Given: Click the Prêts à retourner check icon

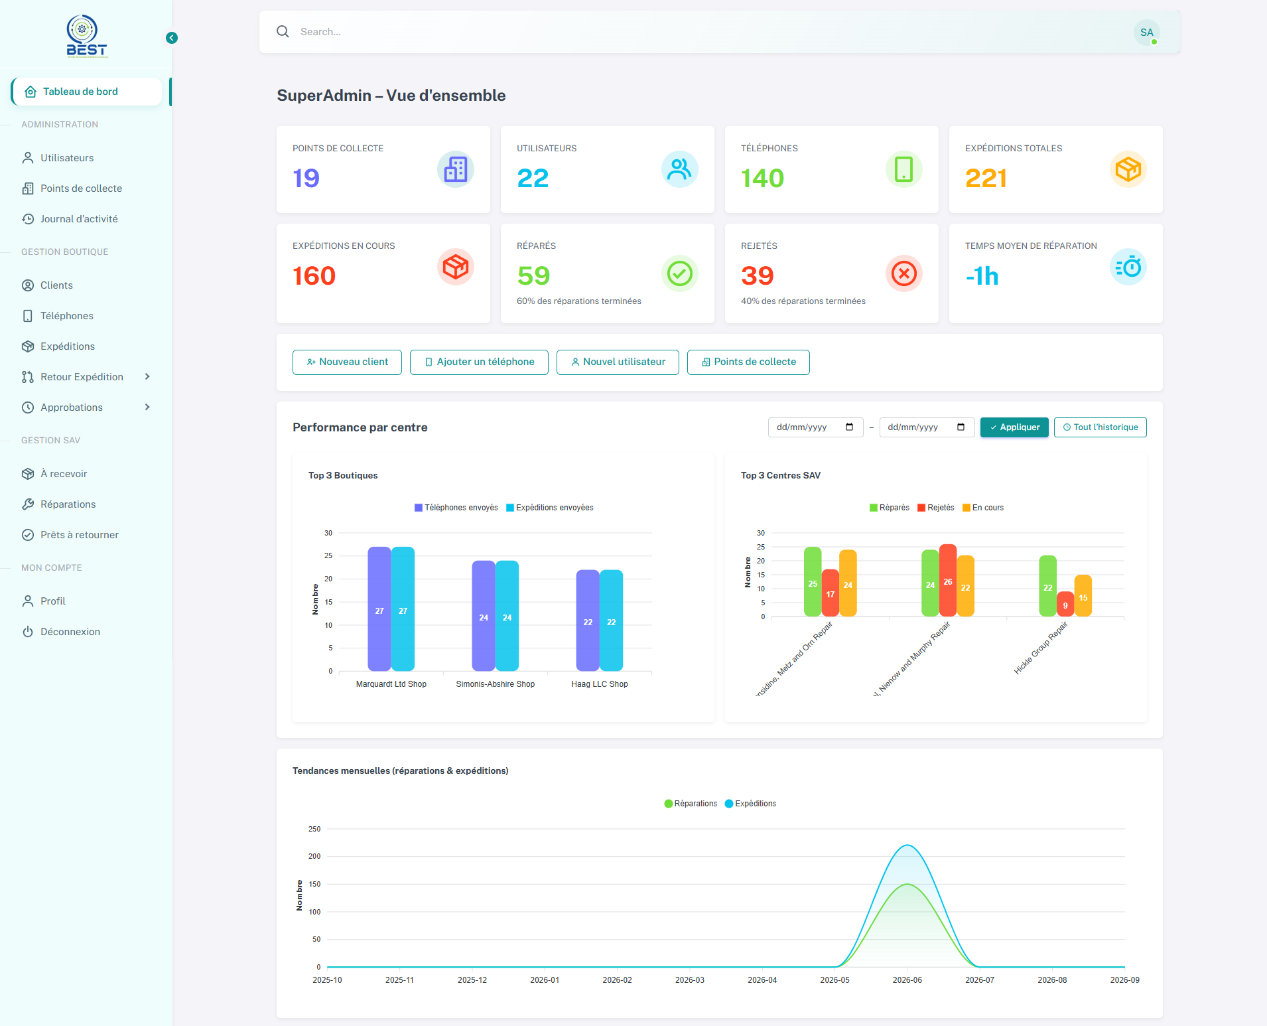Looking at the screenshot, I should coord(28,535).
